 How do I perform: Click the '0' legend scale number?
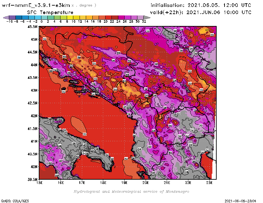tap(41, 21)
